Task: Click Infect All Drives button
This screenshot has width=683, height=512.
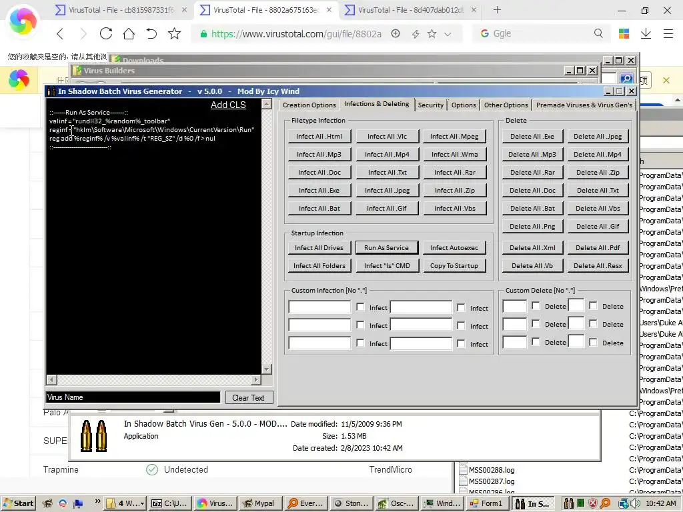Action: (x=319, y=248)
